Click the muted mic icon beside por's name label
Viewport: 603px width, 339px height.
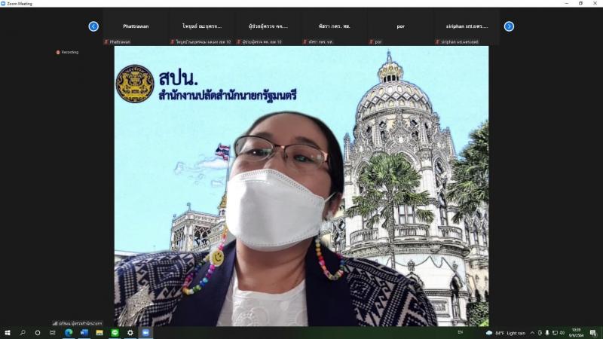pyautogui.click(x=371, y=42)
